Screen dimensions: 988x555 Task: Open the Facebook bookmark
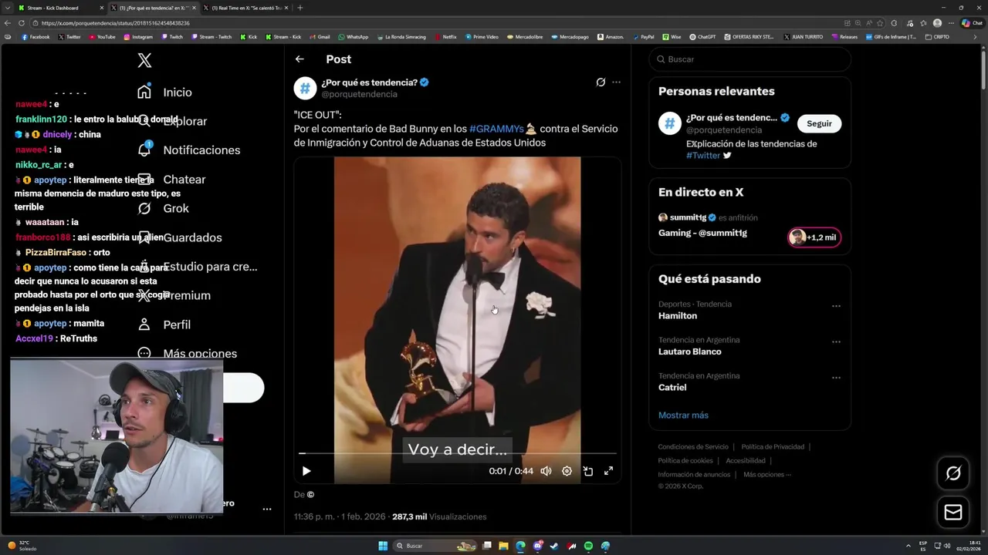(x=36, y=37)
